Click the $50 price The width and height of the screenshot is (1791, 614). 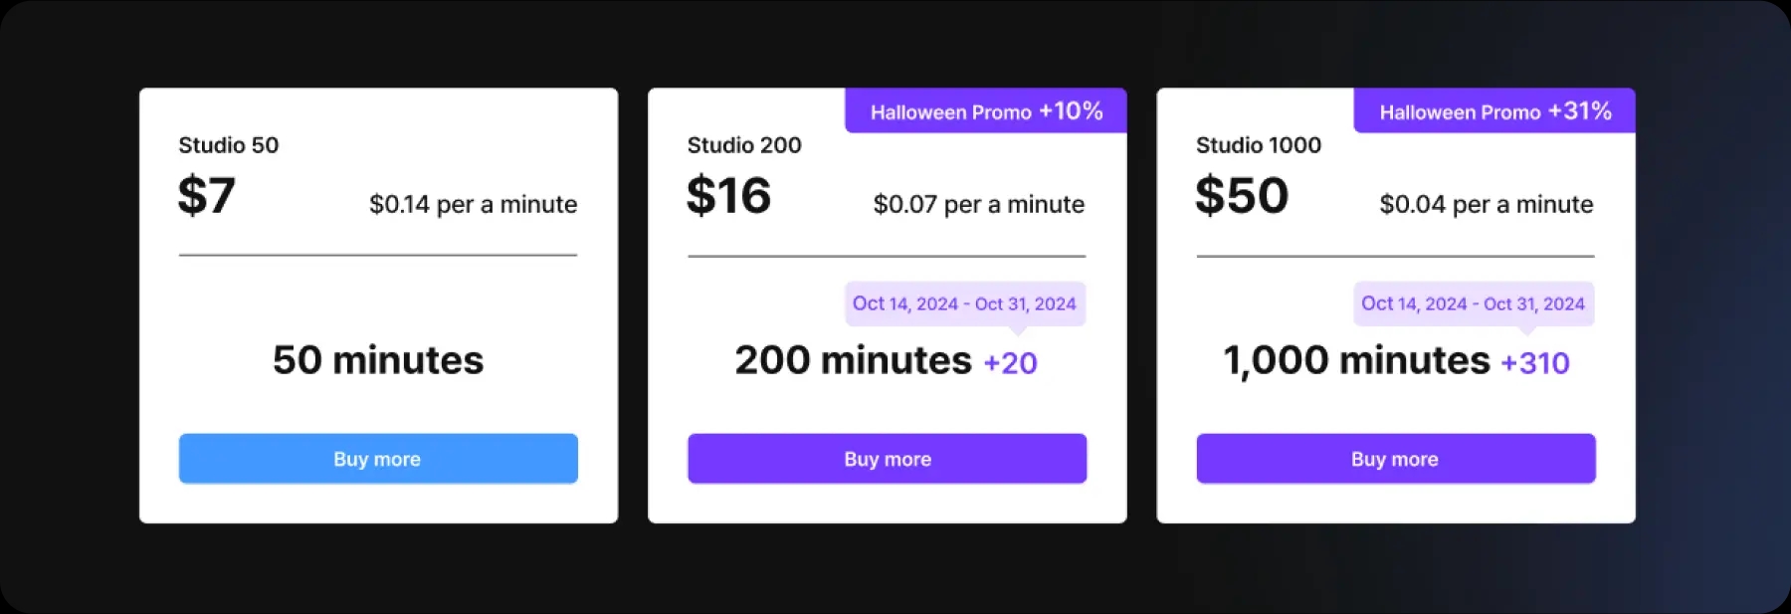pyautogui.click(x=1242, y=195)
